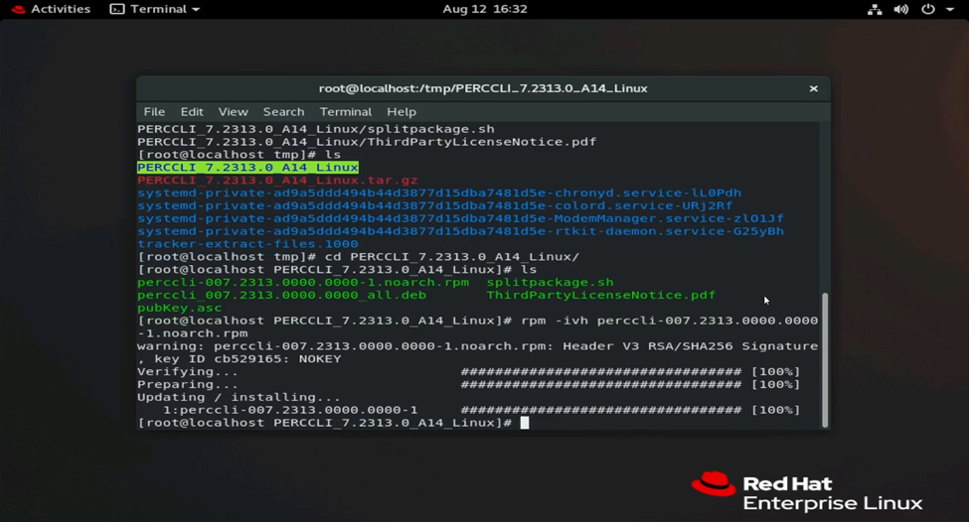Open the Search menu

tap(283, 112)
